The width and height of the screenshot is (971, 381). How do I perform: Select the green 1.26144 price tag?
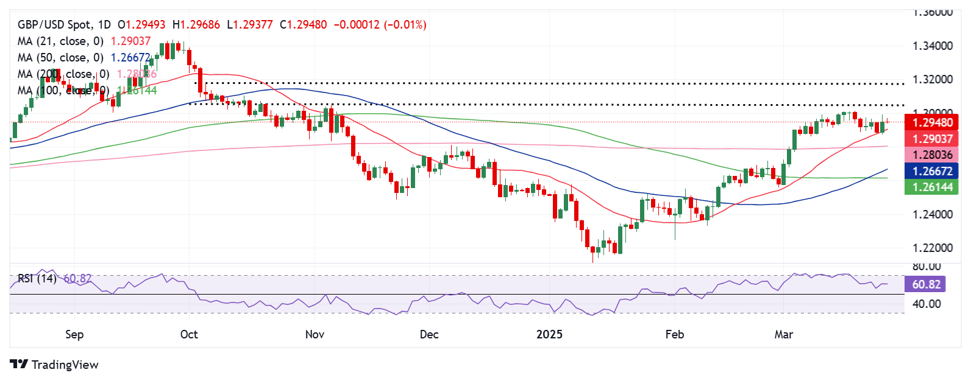[x=932, y=187]
